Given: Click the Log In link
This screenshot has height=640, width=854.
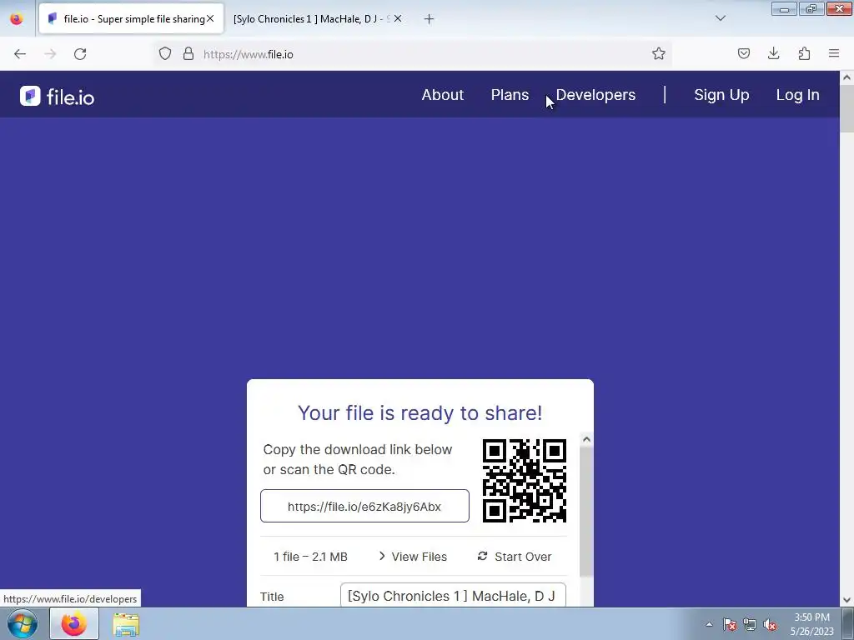Looking at the screenshot, I should [x=797, y=95].
